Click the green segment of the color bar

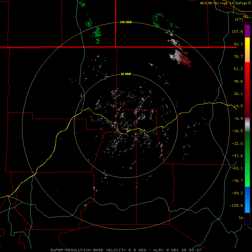point(247,159)
